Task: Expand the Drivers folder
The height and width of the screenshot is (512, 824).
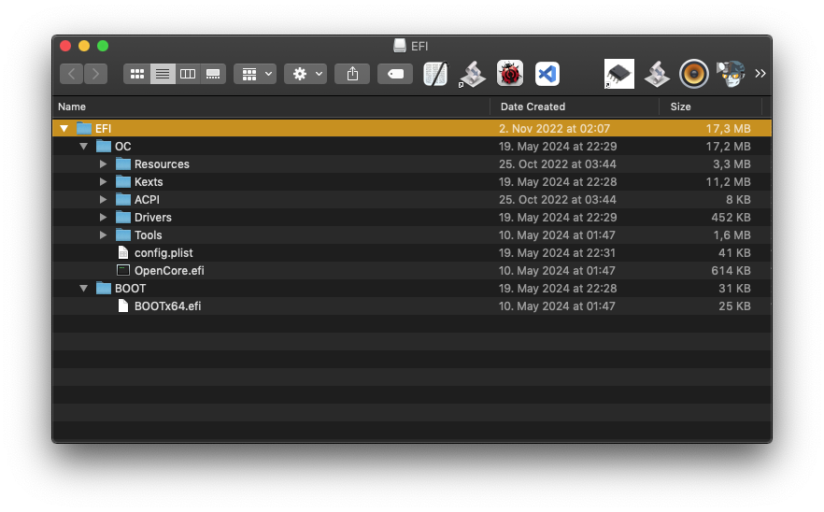Action: pyautogui.click(x=103, y=218)
